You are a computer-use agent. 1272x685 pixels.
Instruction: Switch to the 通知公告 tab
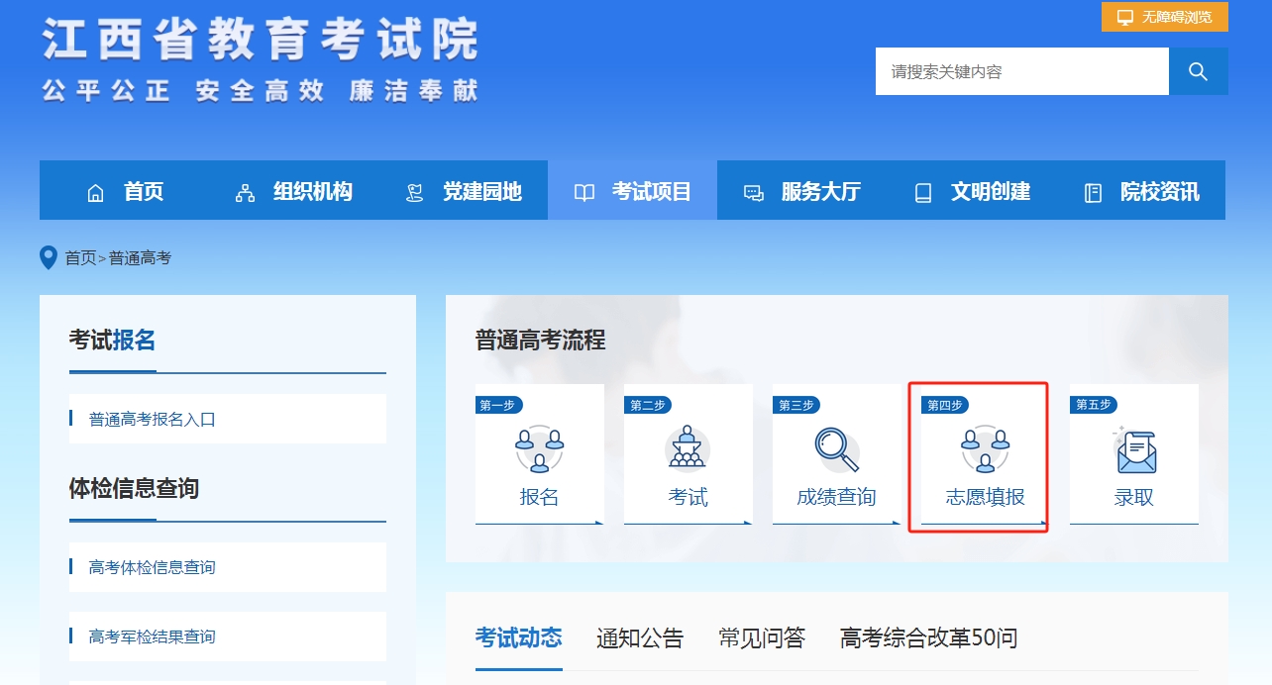pyautogui.click(x=640, y=637)
